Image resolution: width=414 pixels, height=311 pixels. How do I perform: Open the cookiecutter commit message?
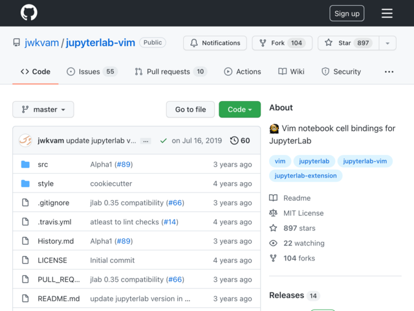111,183
